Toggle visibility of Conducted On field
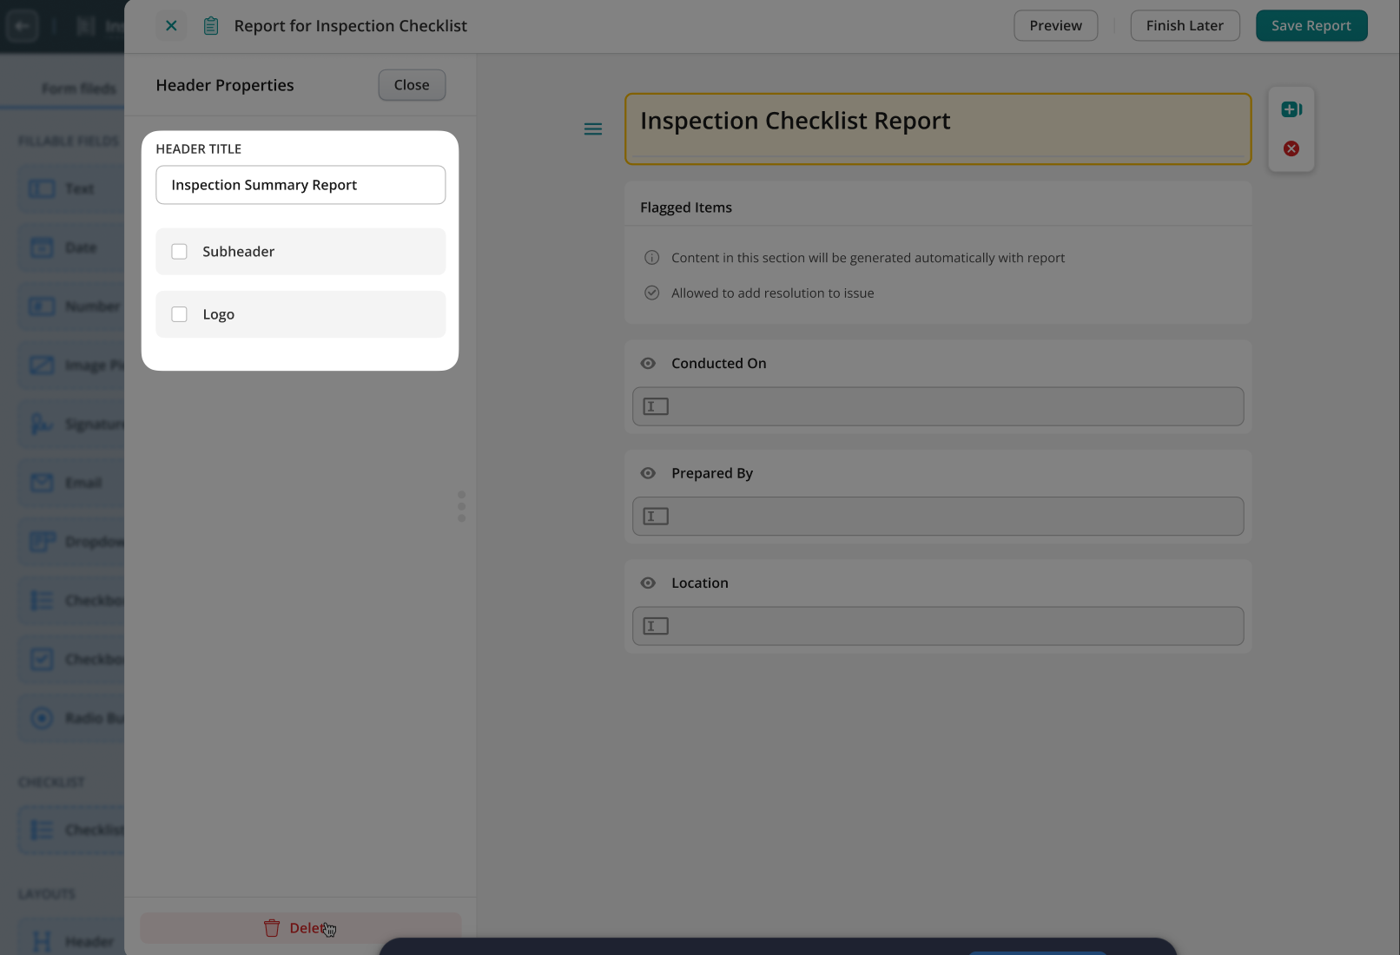The image size is (1400, 955). point(648,364)
